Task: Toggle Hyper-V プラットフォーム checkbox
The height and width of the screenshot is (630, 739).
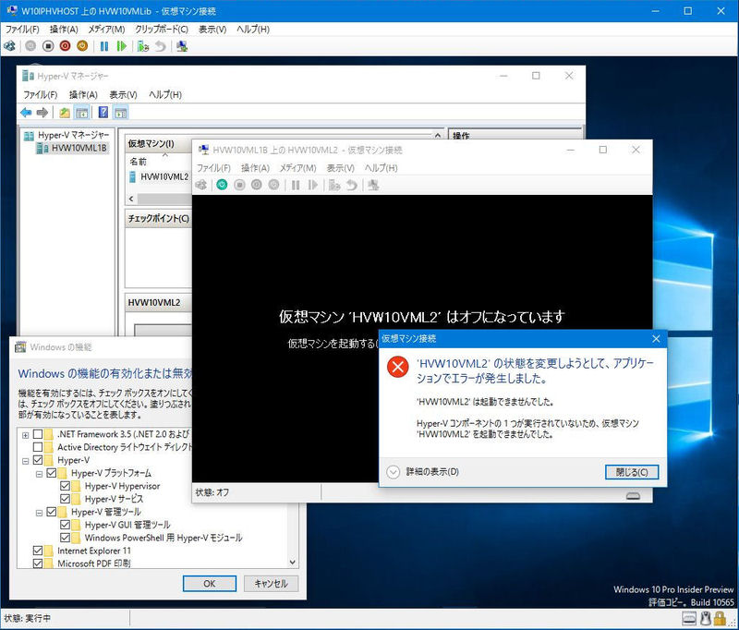Action: tap(52, 473)
